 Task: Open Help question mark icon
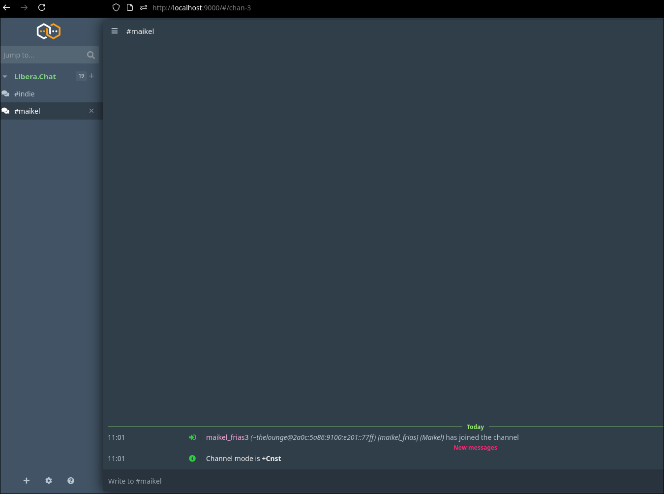click(x=71, y=481)
